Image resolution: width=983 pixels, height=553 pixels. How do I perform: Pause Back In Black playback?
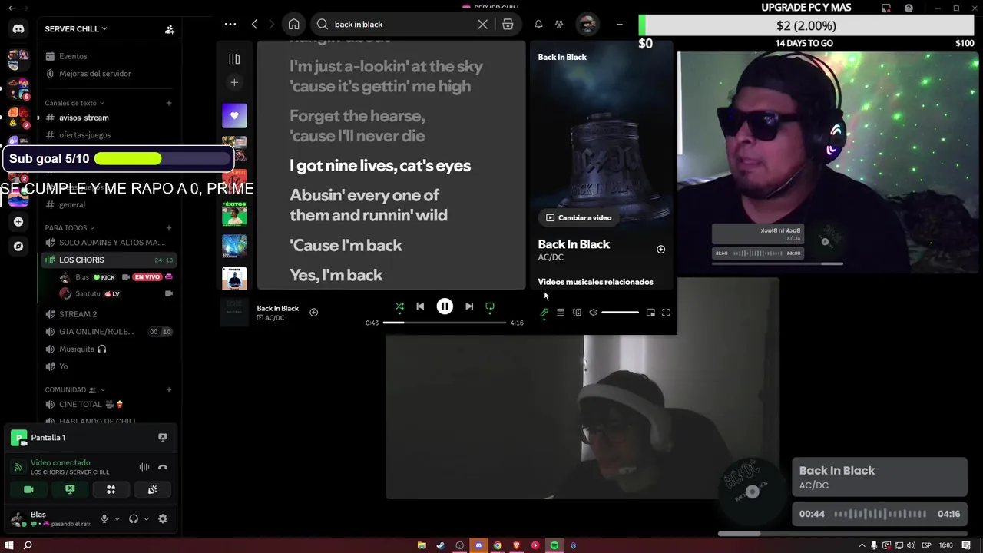(445, 306)
